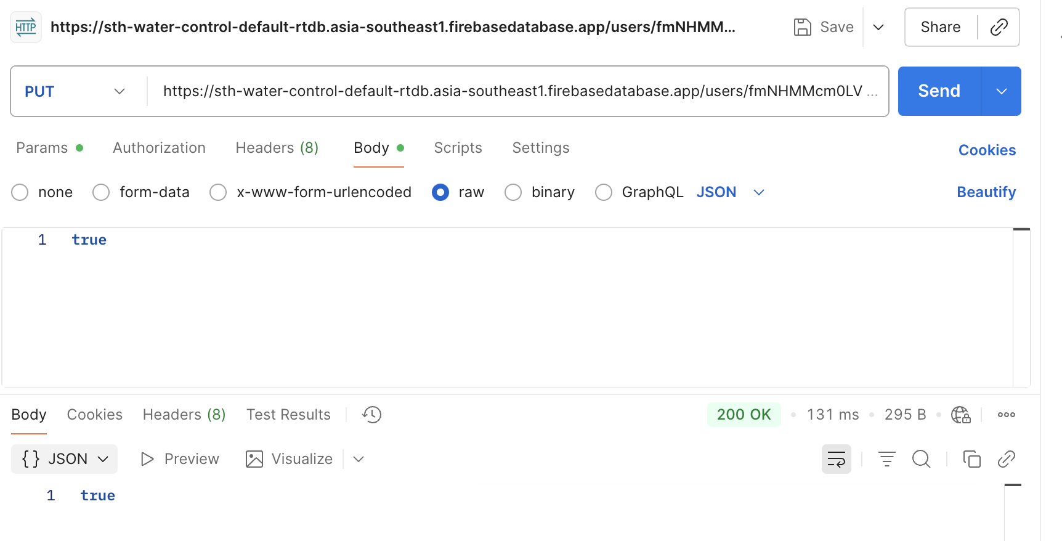This screenshot has width=1062, height=541.
Task: Select the form-data radio option
Action: 101,192
